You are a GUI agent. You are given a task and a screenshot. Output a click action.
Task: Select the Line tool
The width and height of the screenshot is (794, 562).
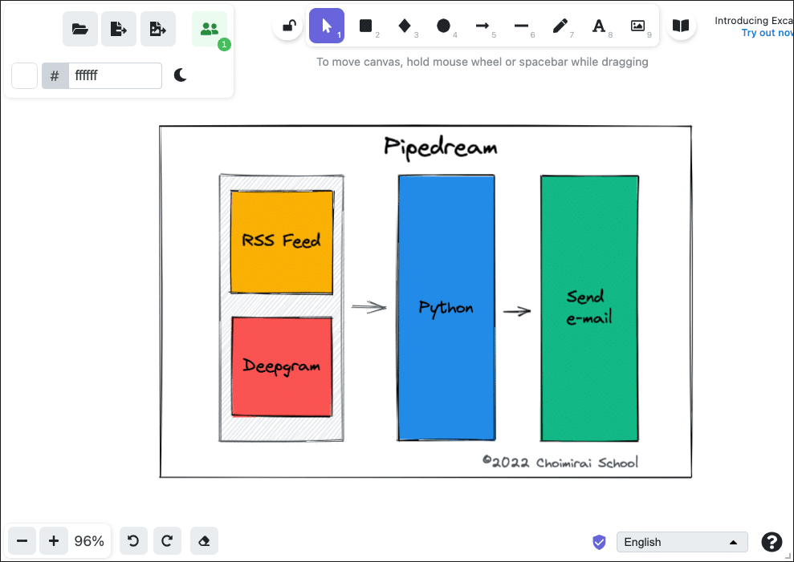click(521, 26)
